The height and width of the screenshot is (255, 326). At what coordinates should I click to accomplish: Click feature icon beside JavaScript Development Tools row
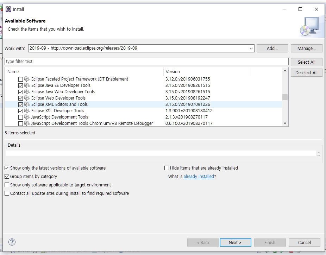point(27,117)
